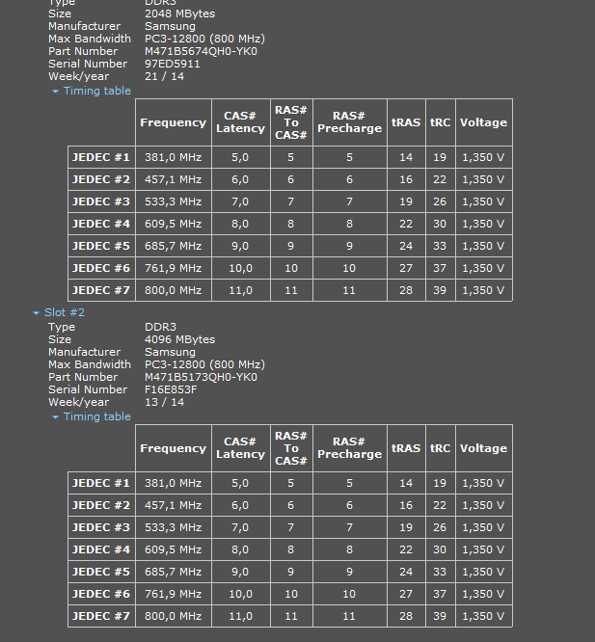Click PC3-12800 bandwidth of the 2048 MBytes module
This screenshot has width=595, height=642.
[x=204, y=39]
